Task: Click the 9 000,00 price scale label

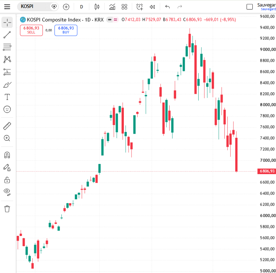Action: coord(268,49)
